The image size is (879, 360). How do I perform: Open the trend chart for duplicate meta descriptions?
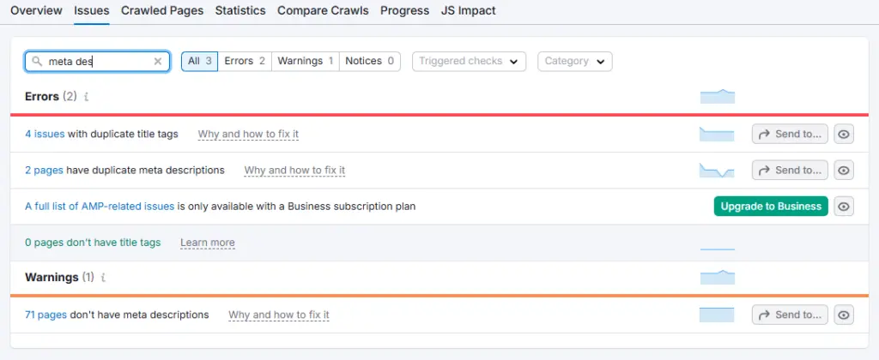click(x=717, y=171)
